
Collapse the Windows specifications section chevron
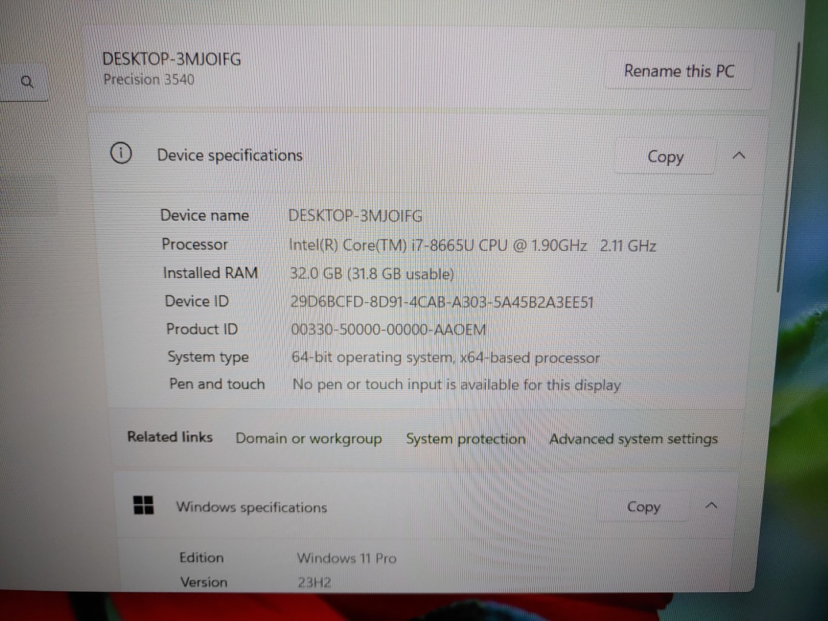[711, 506]
